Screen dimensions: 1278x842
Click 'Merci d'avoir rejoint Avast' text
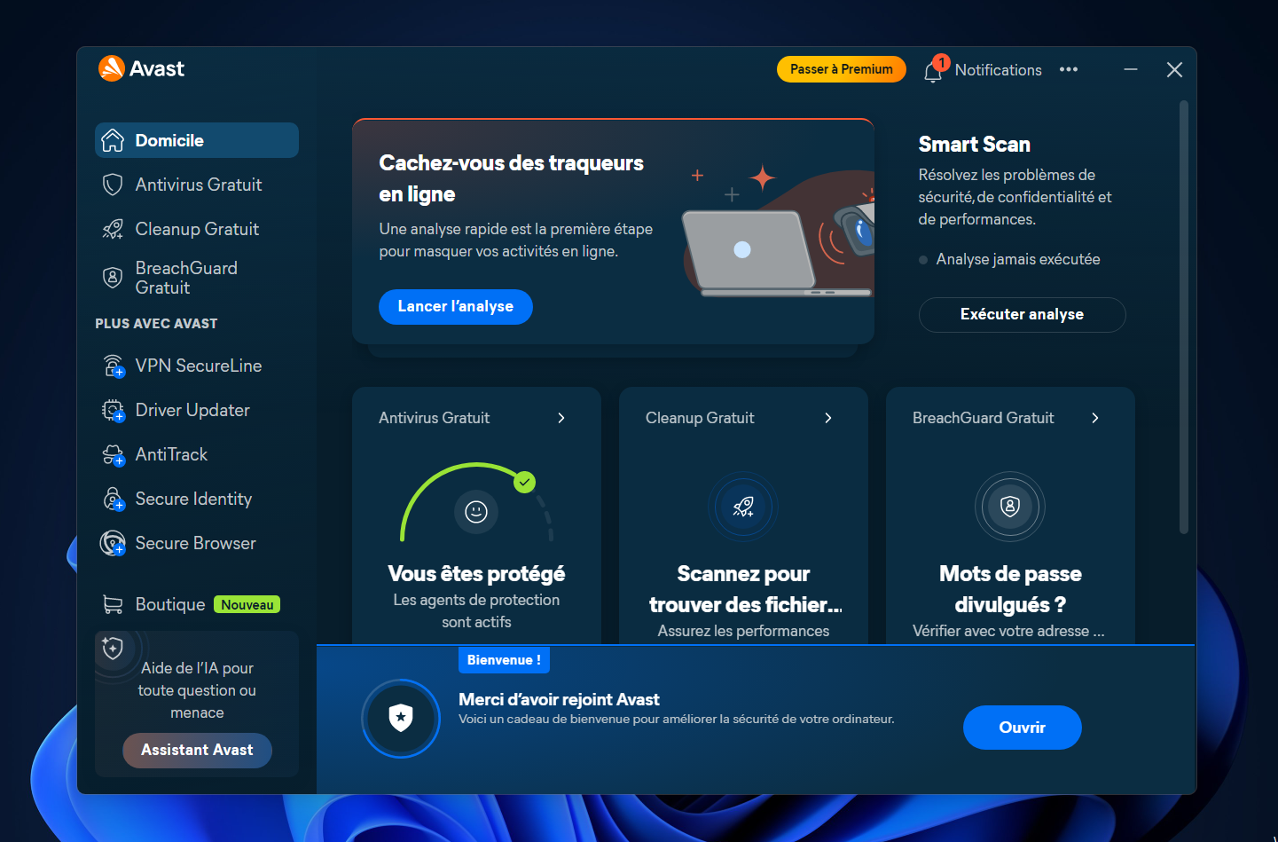pyautogui.click(x=559, y=700)
